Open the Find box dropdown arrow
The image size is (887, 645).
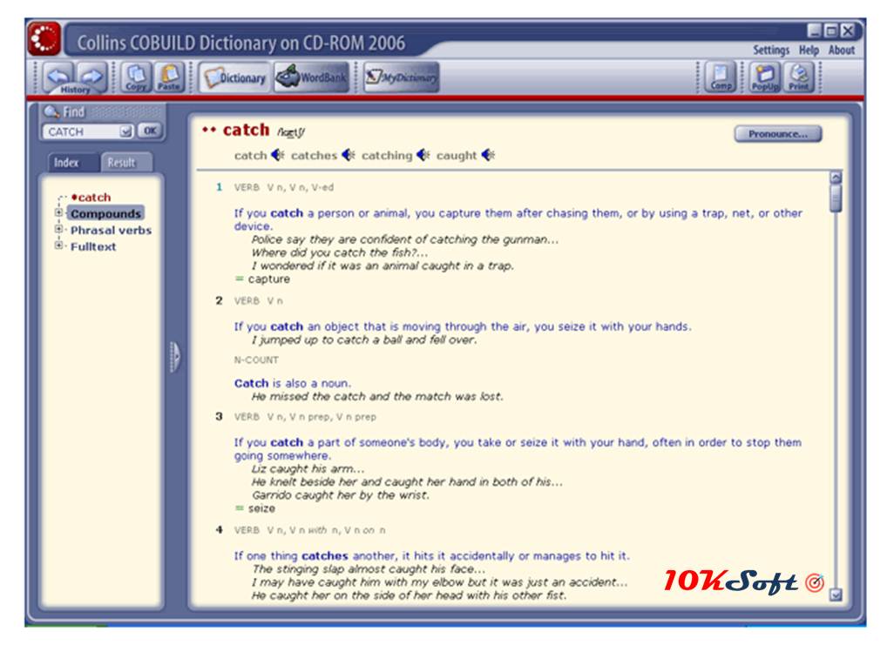pos(125,131)
